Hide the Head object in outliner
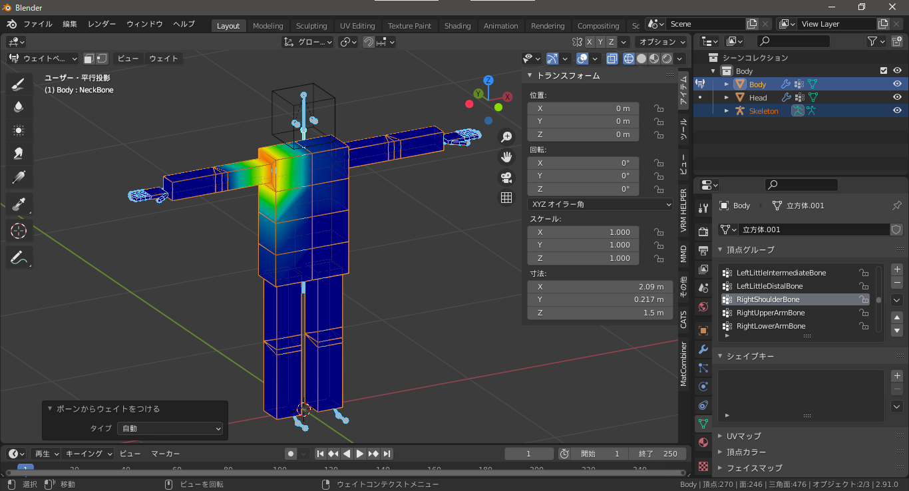 pos(897,97)
